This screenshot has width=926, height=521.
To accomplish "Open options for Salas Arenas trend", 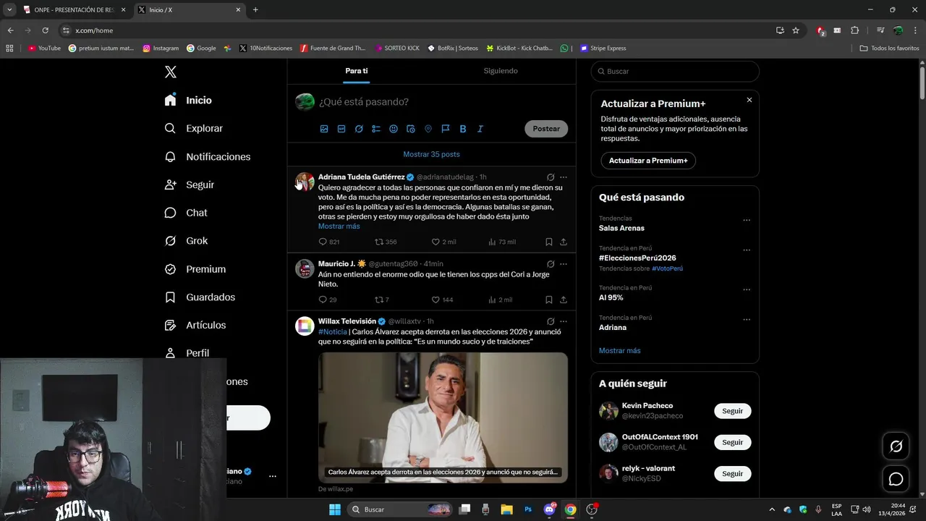I will pos(747,220).
